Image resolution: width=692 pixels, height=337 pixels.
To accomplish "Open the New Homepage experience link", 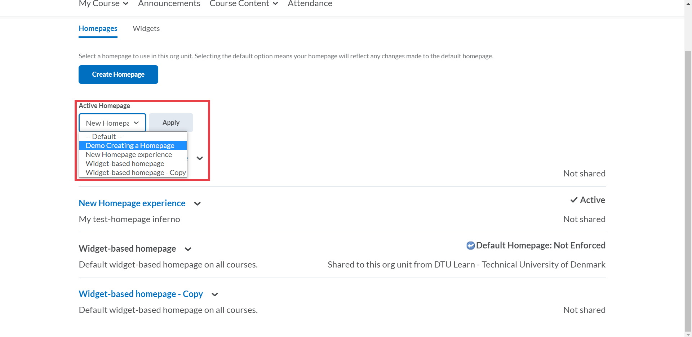I will (x=132, y=203).
